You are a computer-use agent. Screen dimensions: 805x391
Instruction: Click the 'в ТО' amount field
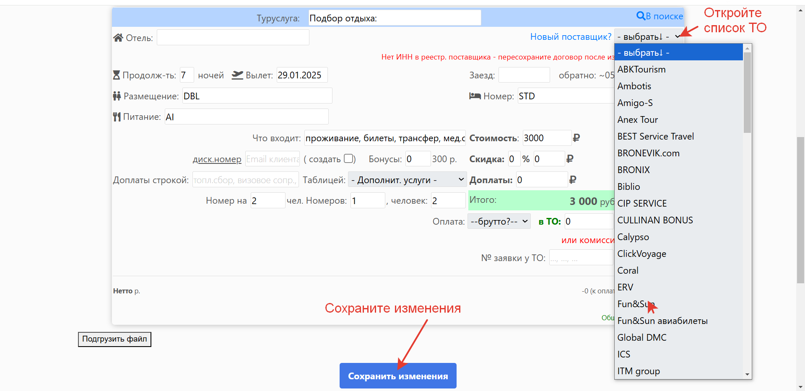(589, 221)
